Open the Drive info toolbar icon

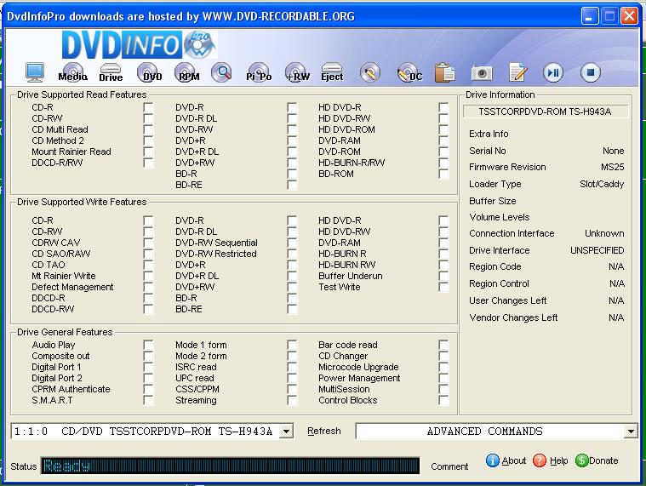click(x=111, y=73)
